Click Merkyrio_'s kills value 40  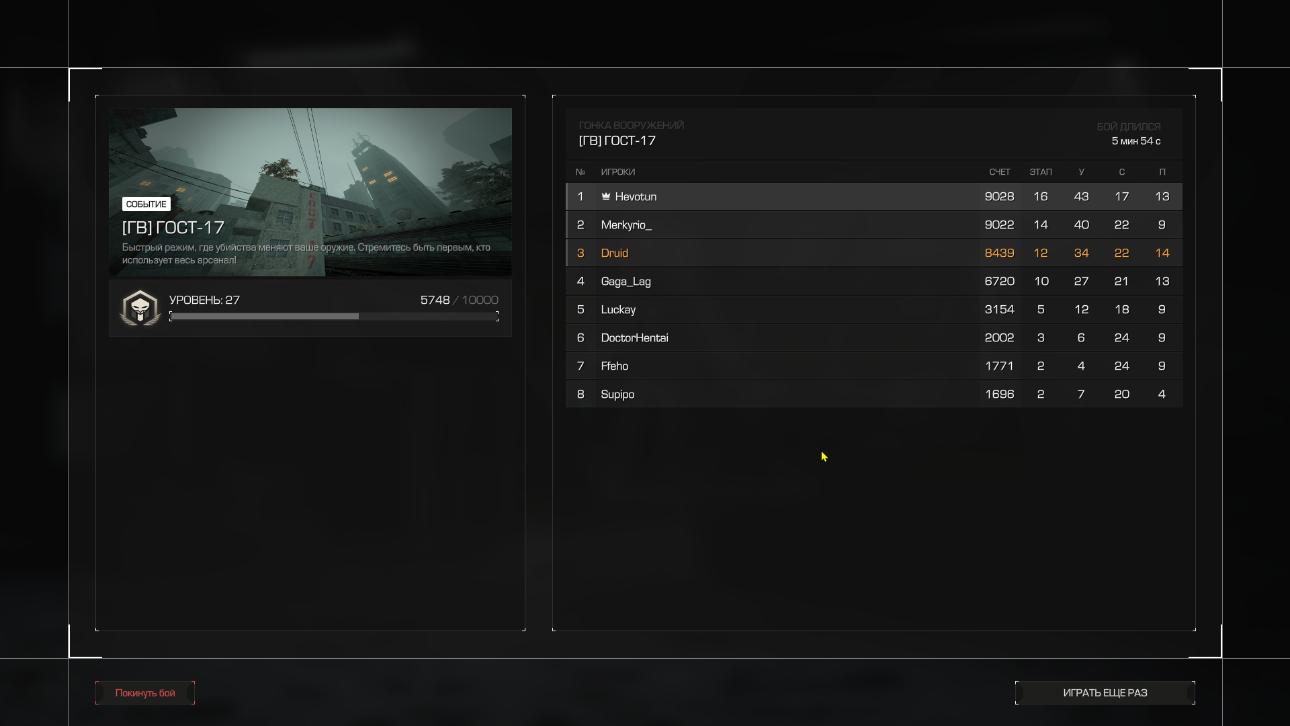tap(1081, 225)
